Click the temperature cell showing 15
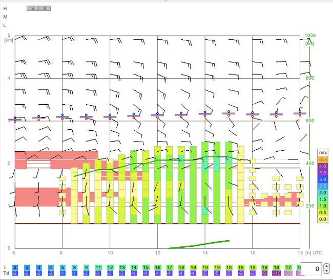333x280 pixels. 145,268
